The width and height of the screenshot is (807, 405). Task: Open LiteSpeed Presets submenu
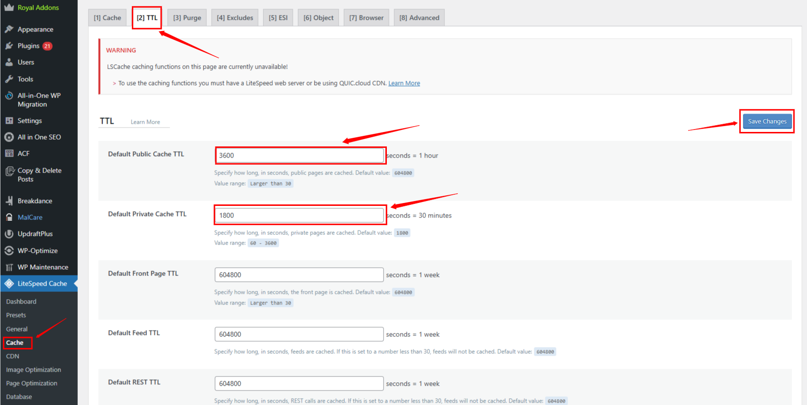(x=16, y=315)
